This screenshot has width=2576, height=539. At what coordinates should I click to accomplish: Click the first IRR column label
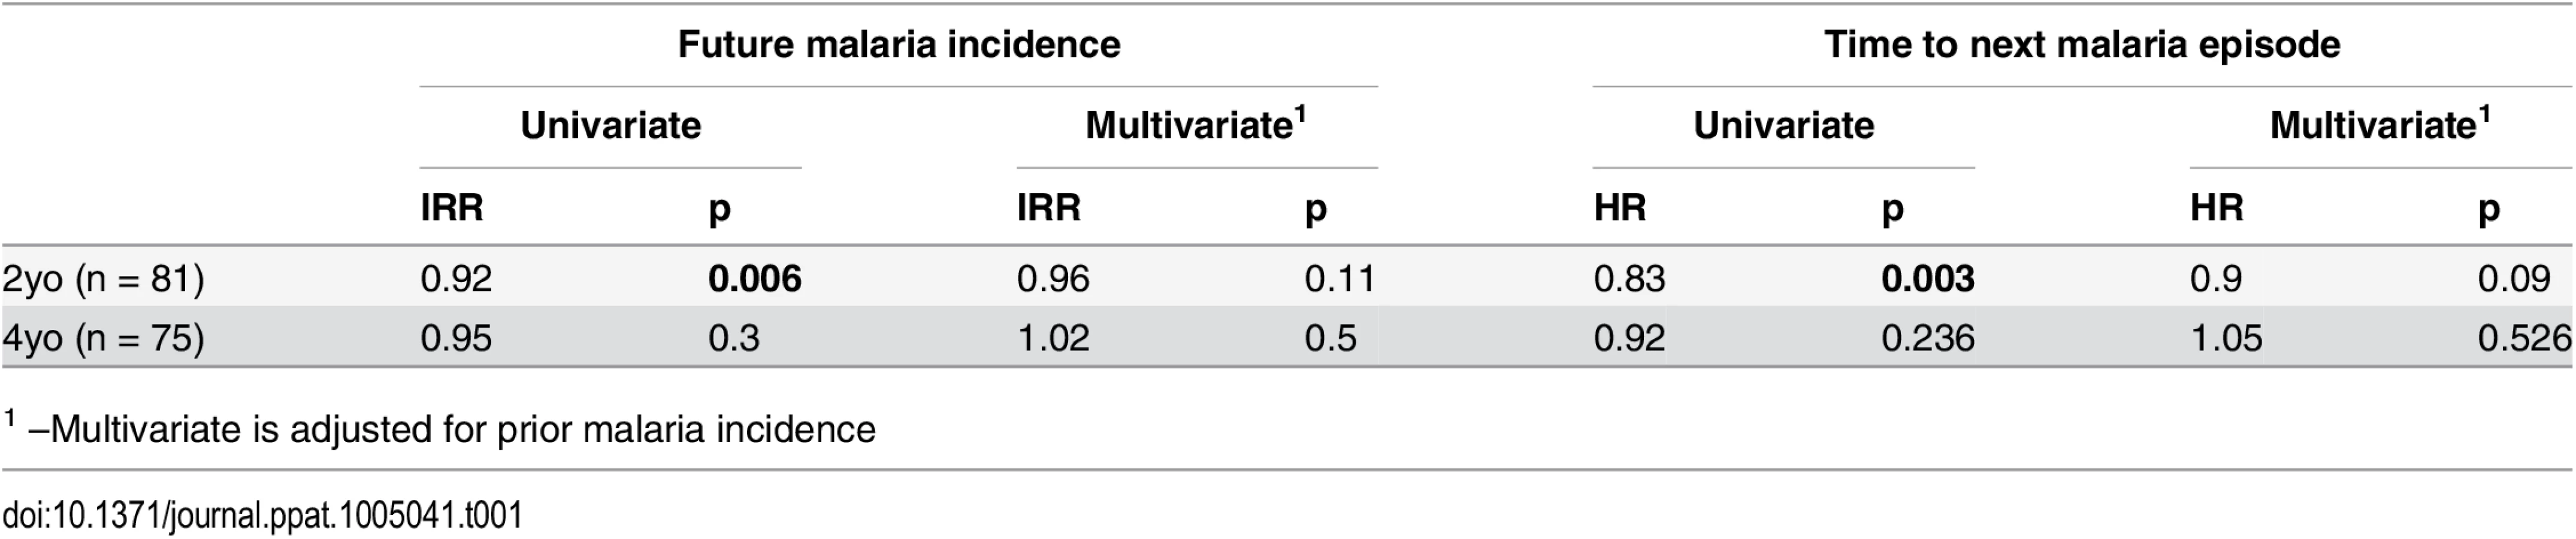tap(452, 208)
